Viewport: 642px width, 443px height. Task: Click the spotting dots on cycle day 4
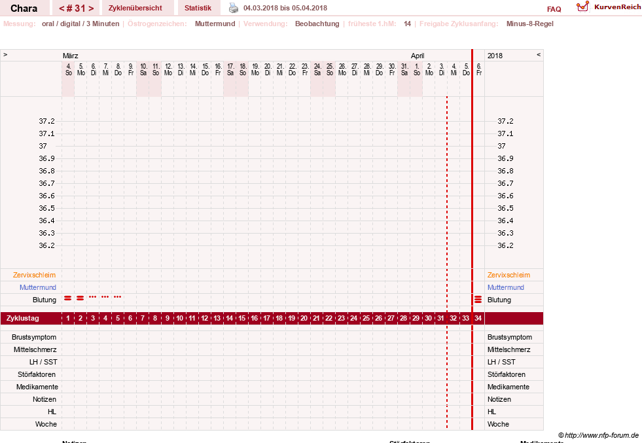tap(105, 297)
